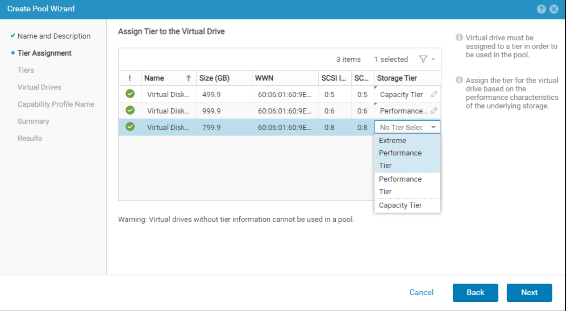
Task: Edit the Capacity Tier pencil icon in the 499.9 row
Action: (x=434, y=94)
